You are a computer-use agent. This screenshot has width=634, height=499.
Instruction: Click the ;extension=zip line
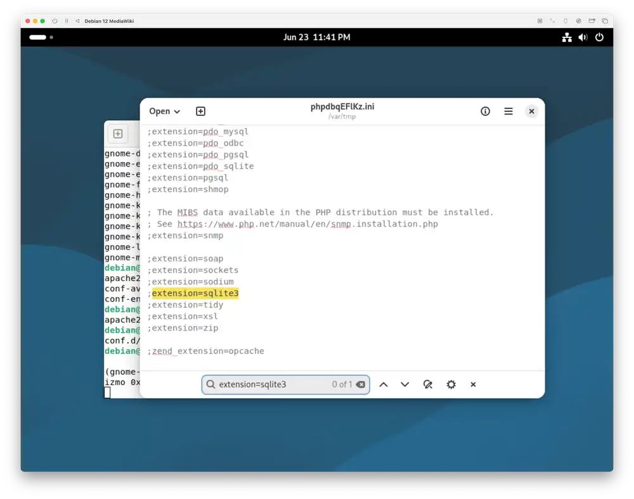click(x=183, y=328)
